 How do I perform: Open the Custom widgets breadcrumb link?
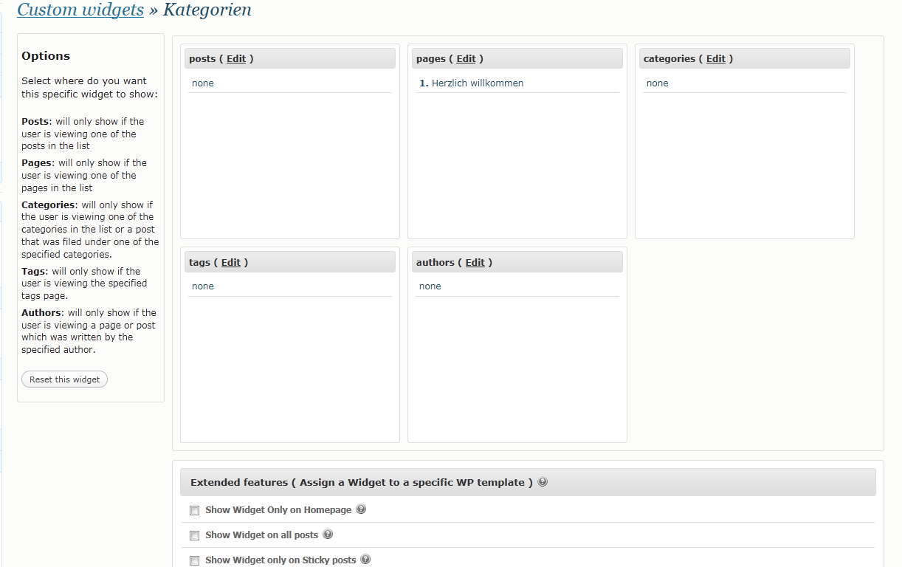click(x=80, y=10)
